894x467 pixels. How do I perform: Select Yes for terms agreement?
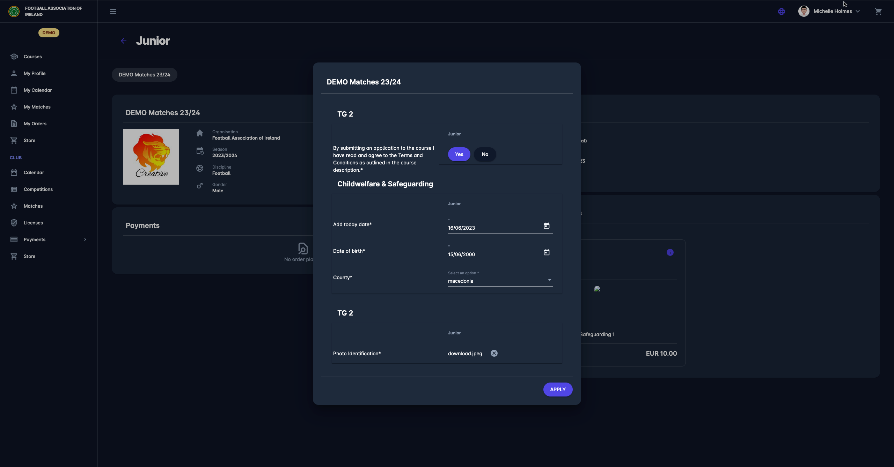[459, 154]
